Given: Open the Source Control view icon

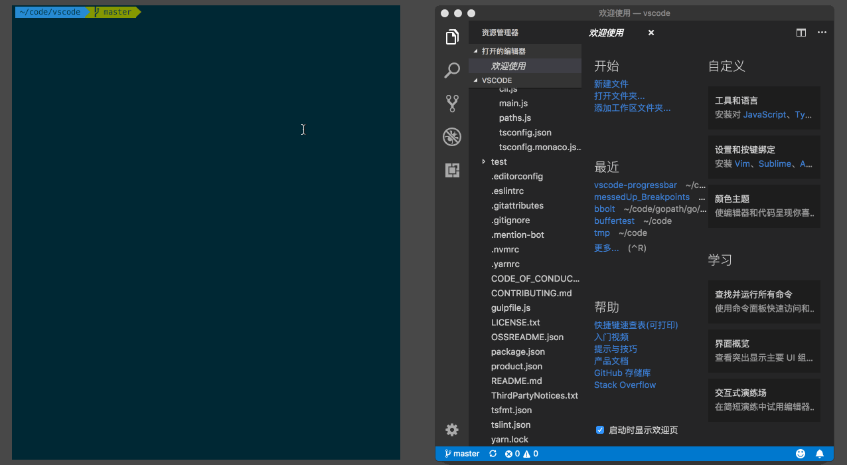Looking at the screenshot, I should pyautogui.click(x=452, y=104).
